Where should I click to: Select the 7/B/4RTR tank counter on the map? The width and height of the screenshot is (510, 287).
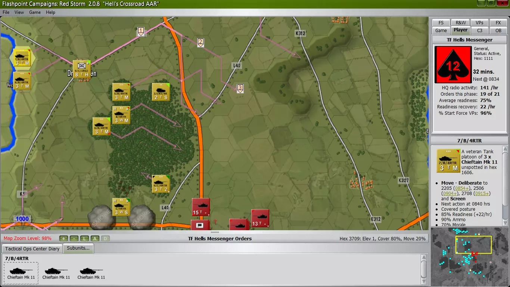coord(22,58)
